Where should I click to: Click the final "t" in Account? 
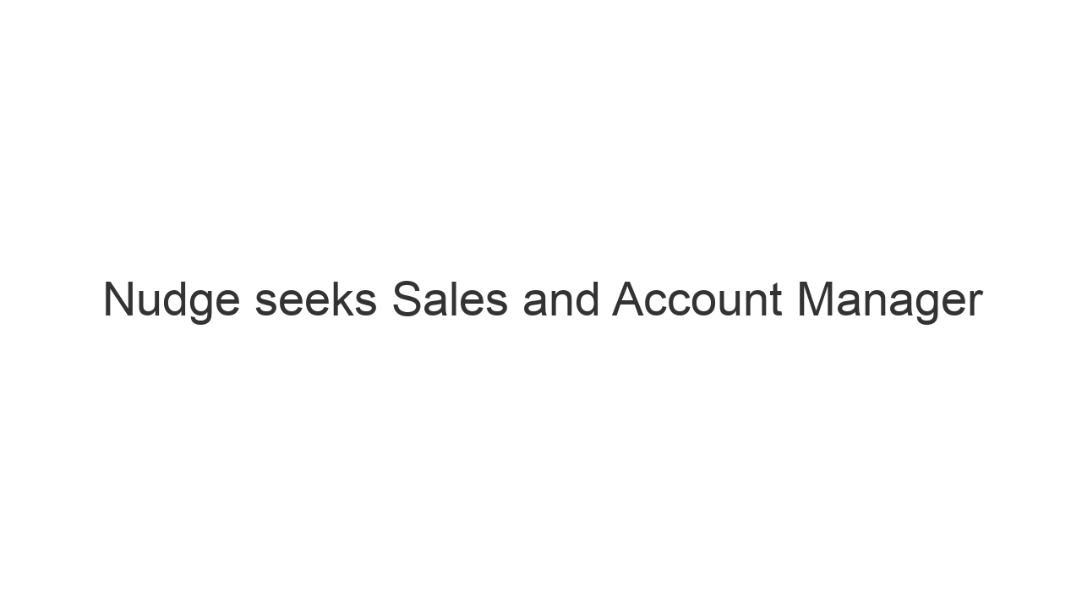(776, 300)
